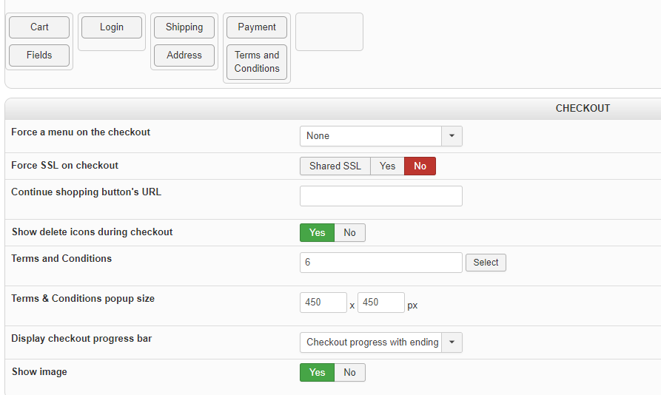Set Force SSL on checkout to No
The image size is (661, 395).
point(420,166)
